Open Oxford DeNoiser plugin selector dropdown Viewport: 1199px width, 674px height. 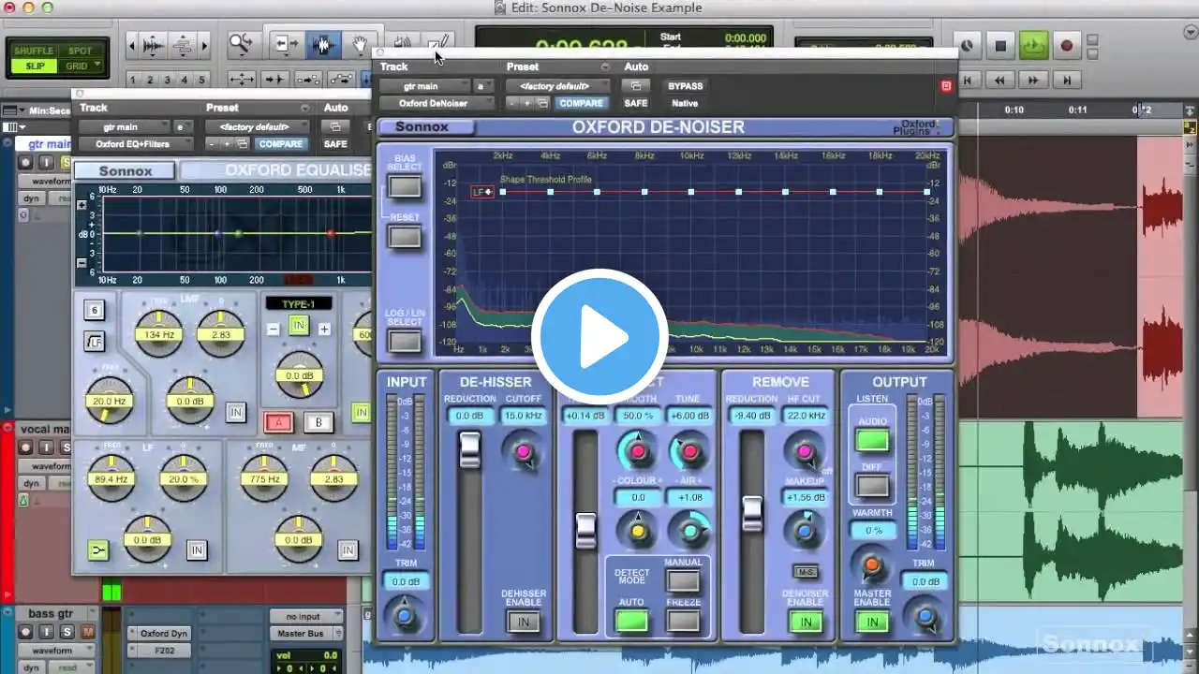pos(435,103)
